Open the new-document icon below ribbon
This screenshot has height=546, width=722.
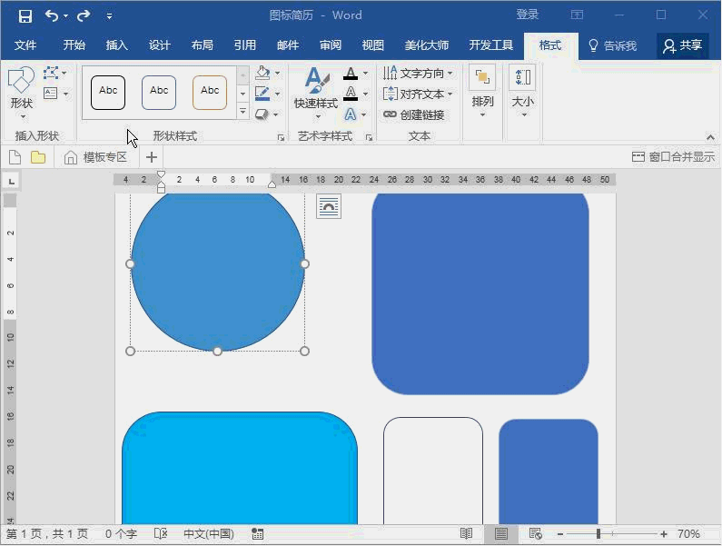(x=15, y=157)
